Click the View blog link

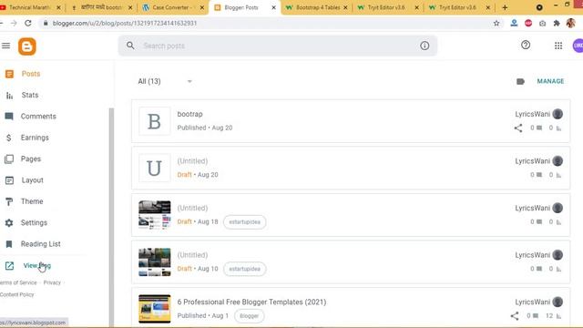(36, 265)
